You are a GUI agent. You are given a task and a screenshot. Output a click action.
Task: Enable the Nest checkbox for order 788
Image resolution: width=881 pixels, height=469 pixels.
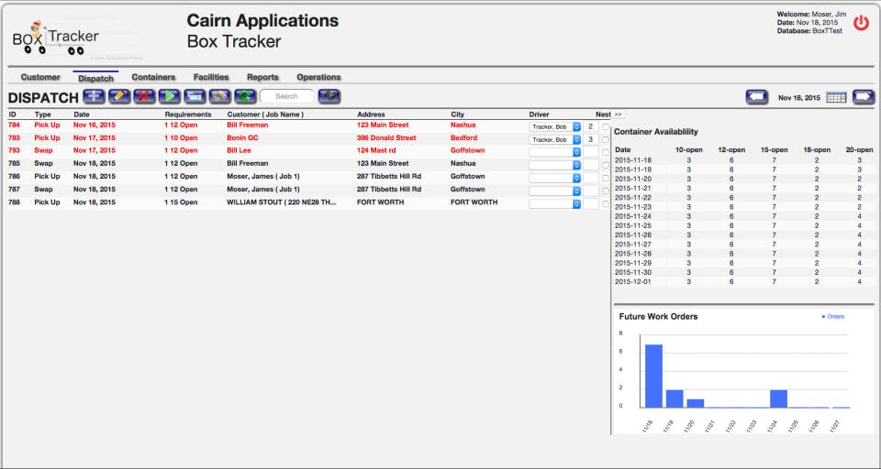tap(605, 203)
